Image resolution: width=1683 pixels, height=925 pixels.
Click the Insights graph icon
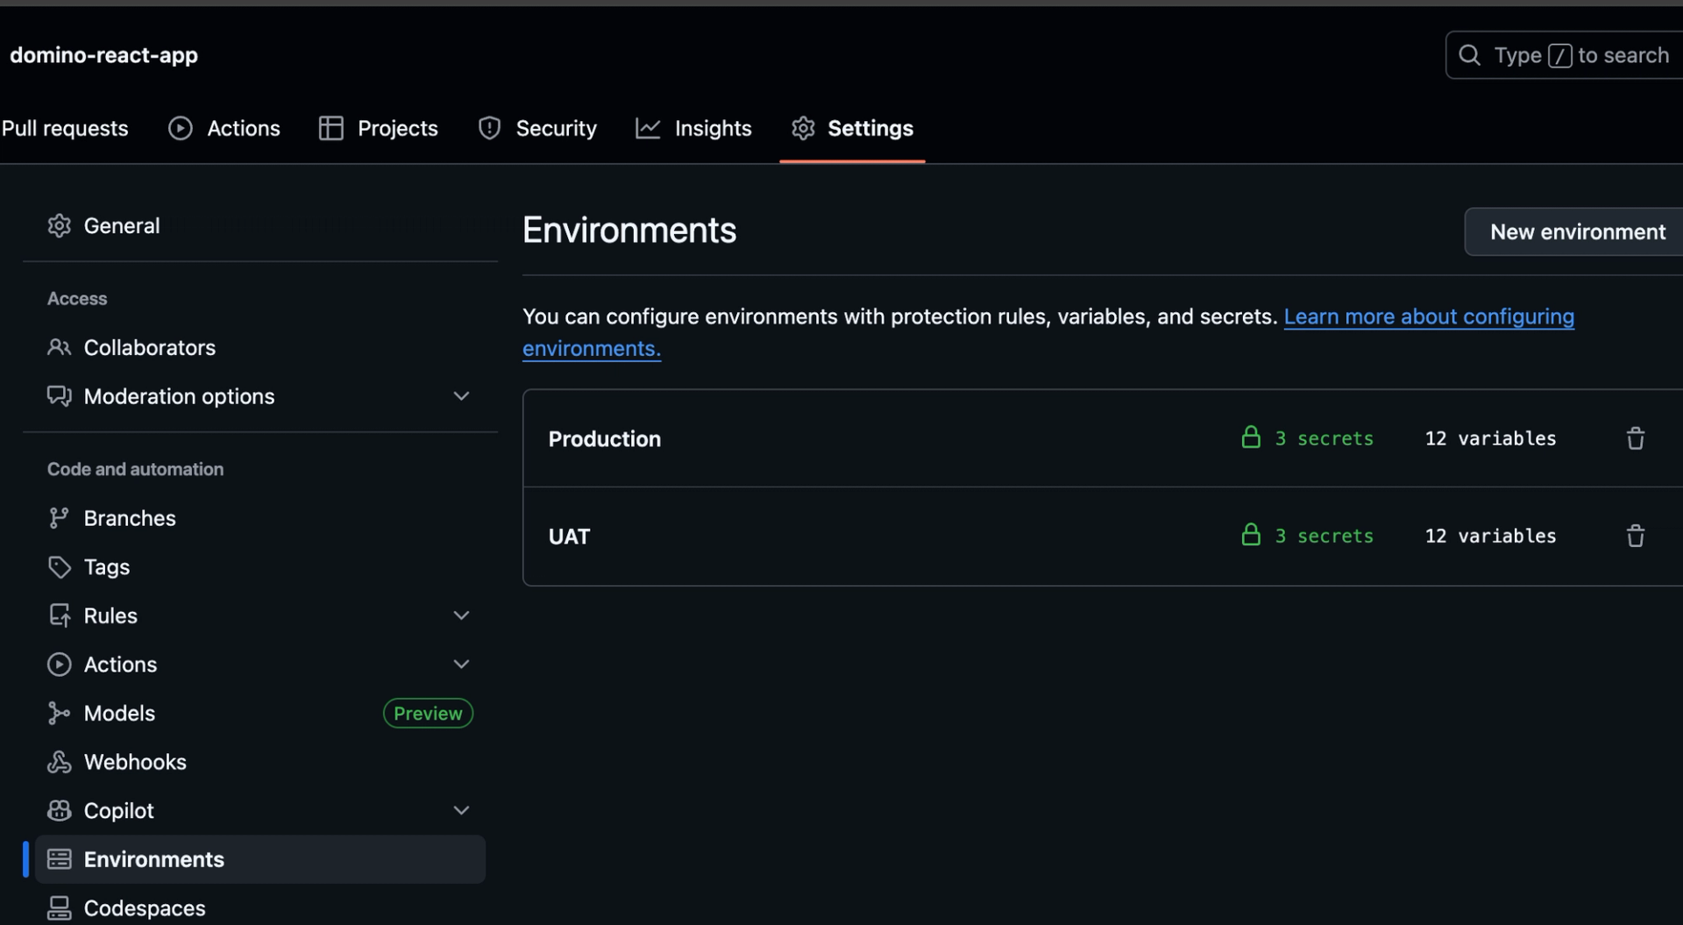pos(648,128)
